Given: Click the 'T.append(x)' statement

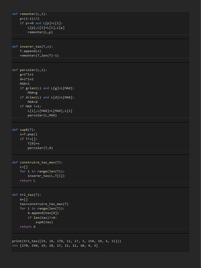Looking at the screenshot, I should tap(30, 51).
